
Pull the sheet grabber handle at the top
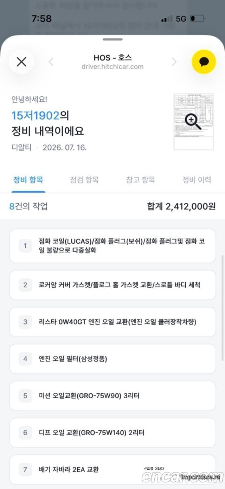tap(112, 39)
